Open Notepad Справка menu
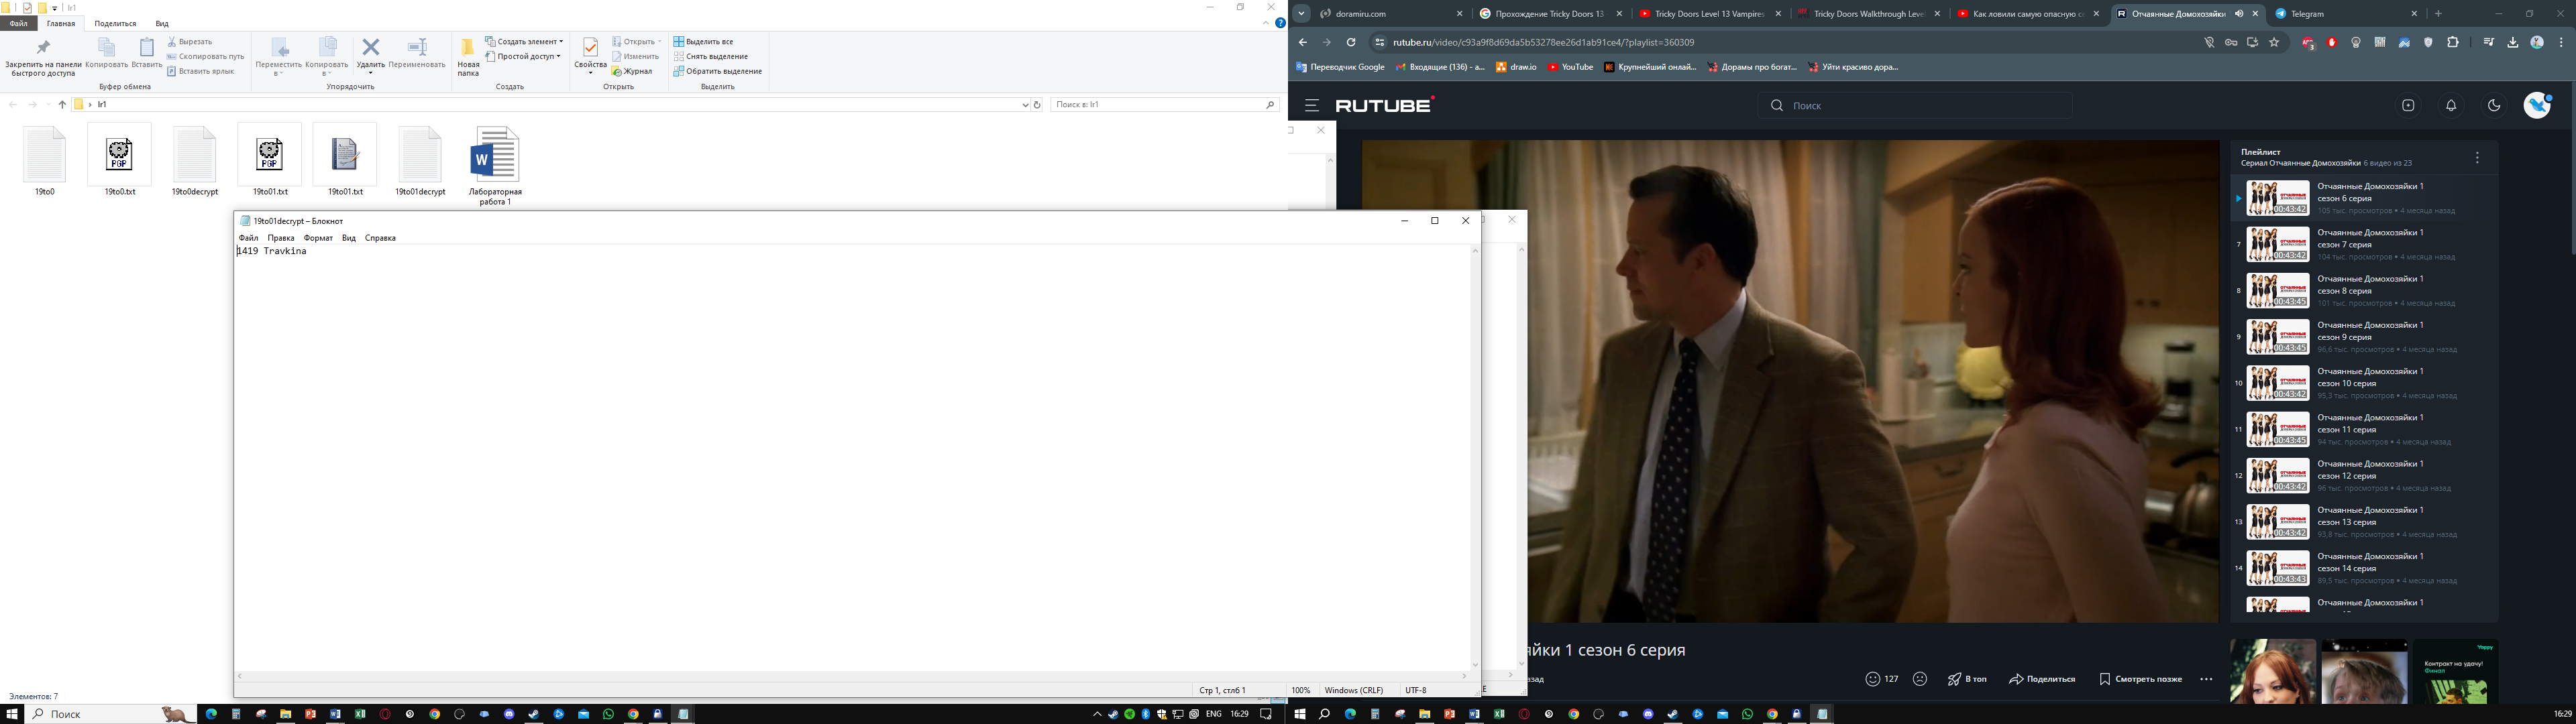 pyautogui.click(x=380, y=238)
